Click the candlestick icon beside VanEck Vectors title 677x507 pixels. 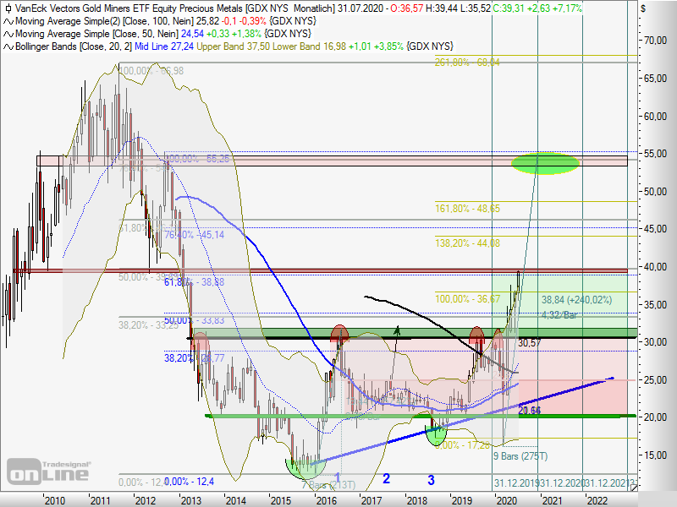pyautogui.click(x=8, y=8)
